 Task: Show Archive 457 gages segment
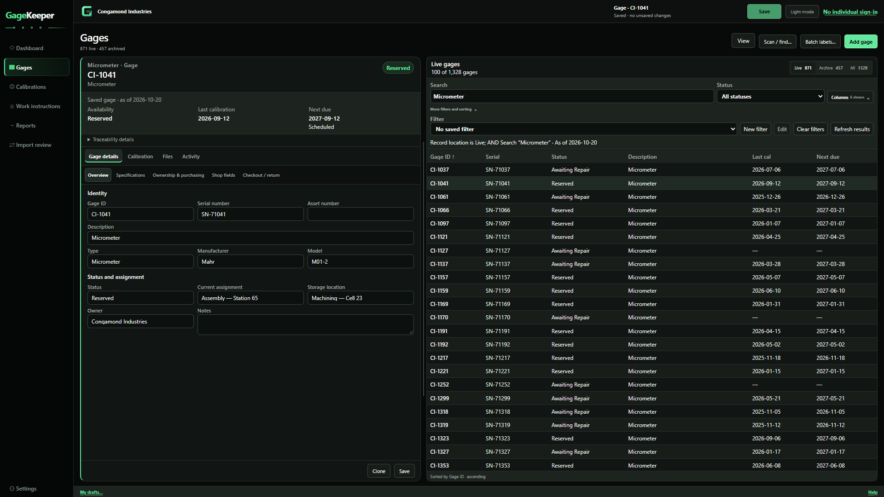coord(831,68)
